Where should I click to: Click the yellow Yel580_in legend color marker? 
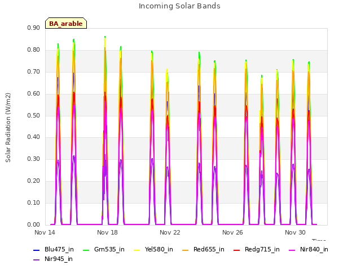(x=137, y=250)
